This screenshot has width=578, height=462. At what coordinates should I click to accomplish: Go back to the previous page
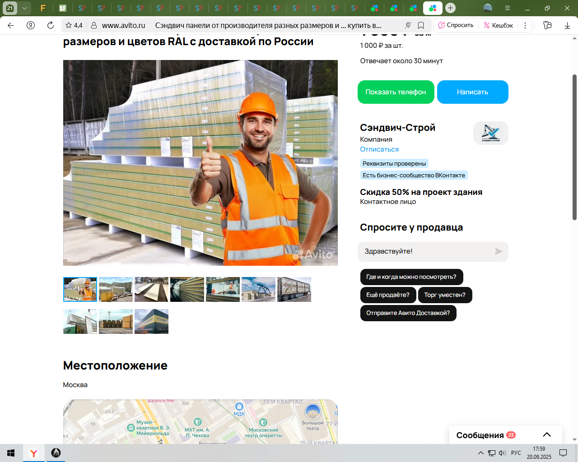point(11,25)
